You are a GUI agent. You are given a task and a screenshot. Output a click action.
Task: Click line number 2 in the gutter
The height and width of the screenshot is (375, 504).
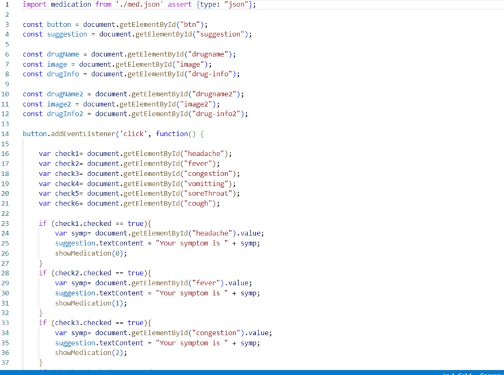[7, 14]
